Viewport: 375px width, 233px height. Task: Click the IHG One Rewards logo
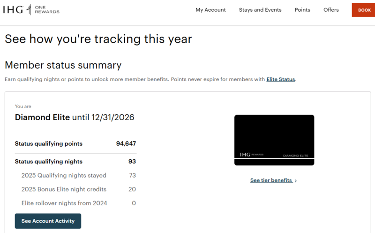click(31, 9)
